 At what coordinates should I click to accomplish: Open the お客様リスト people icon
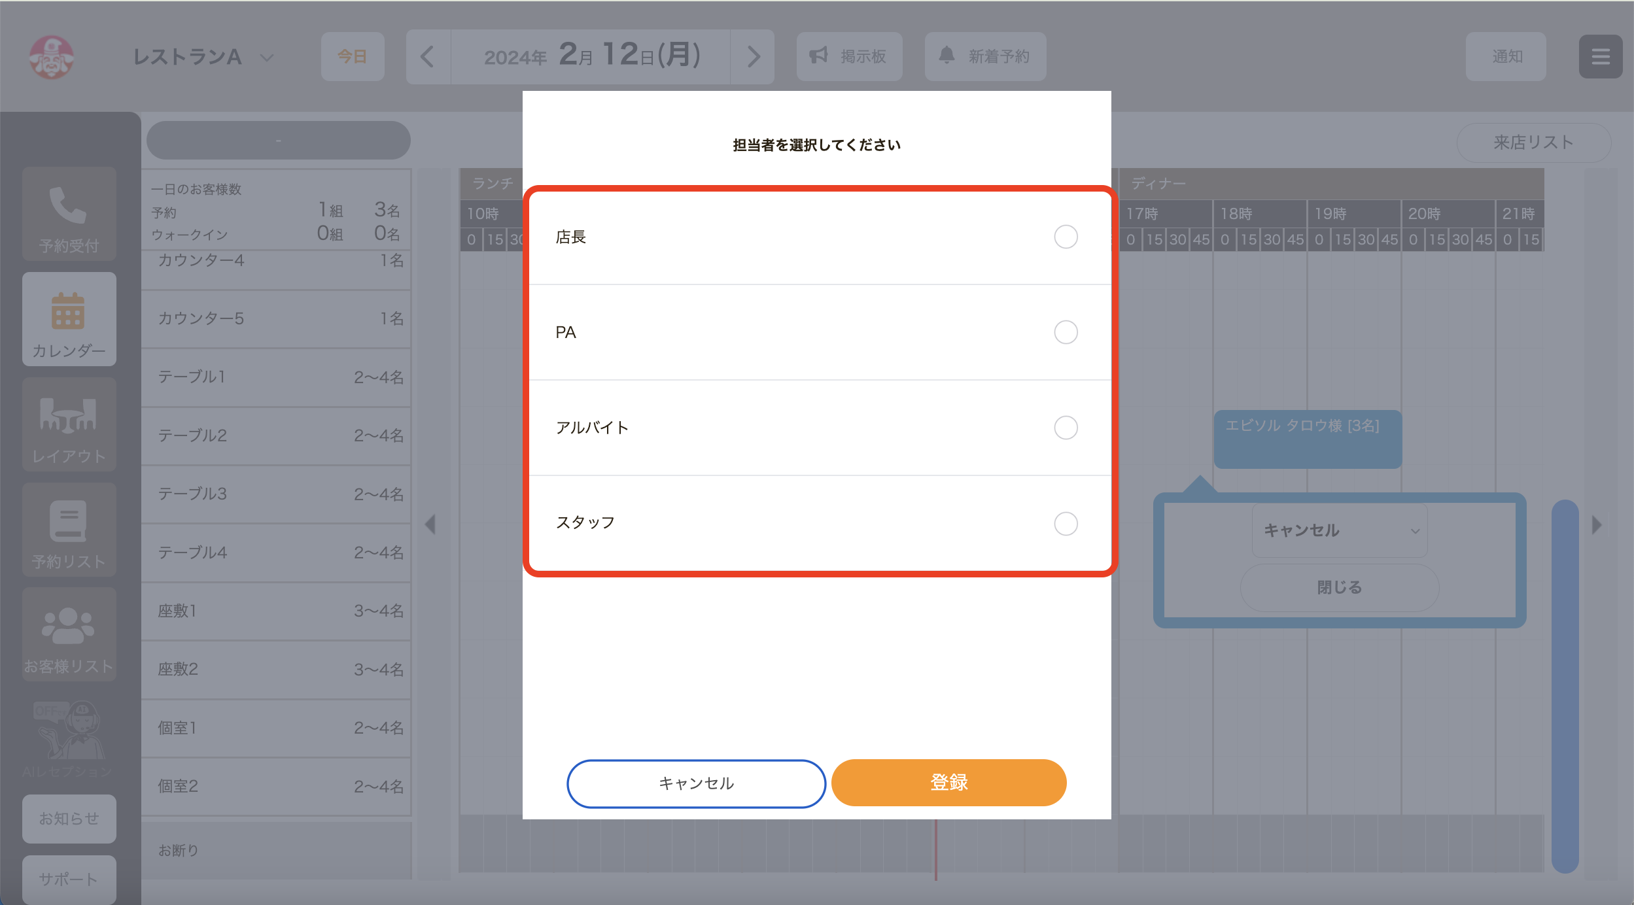(x=69, y=634)
